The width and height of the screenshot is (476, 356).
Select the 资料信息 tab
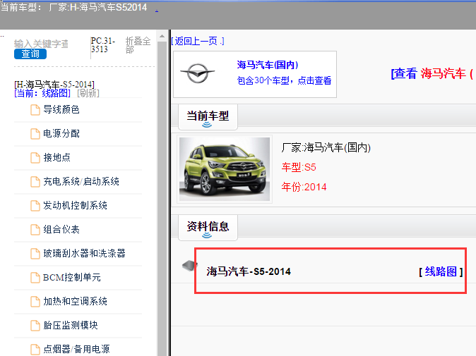click(208, 228)
